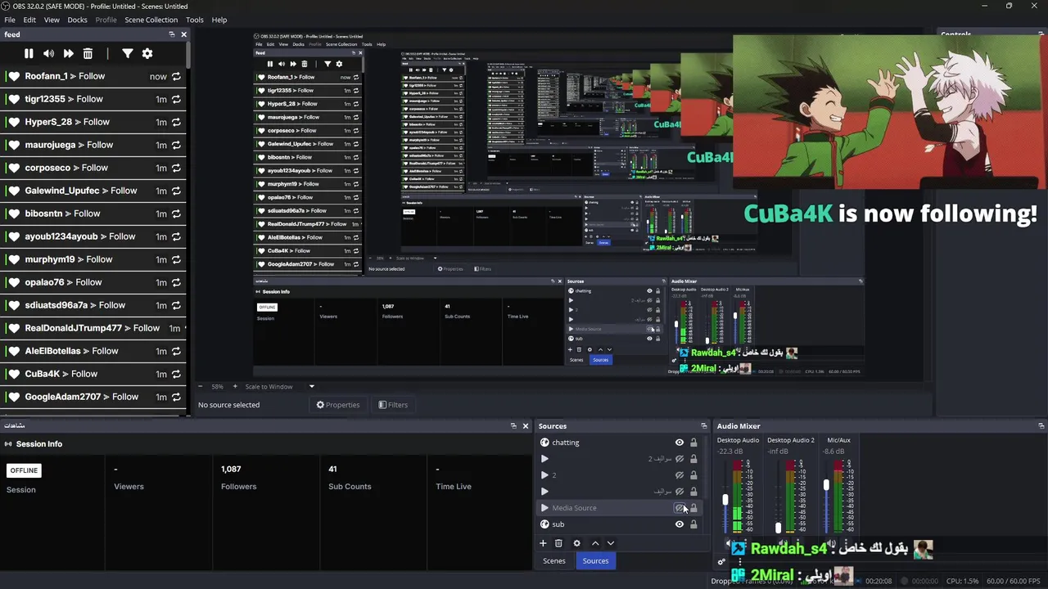1048x589 pixels.
Task: Float the Session Info dock
Action: (x=513, y=426)
